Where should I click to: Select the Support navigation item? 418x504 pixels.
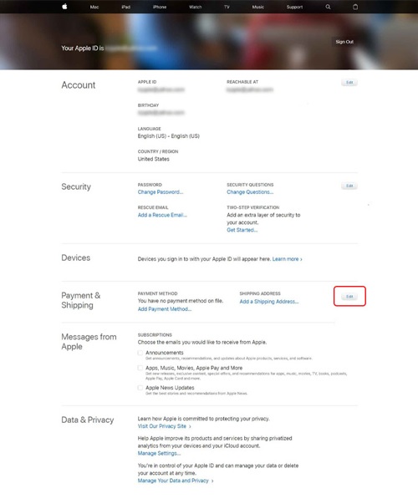(294, 7)
